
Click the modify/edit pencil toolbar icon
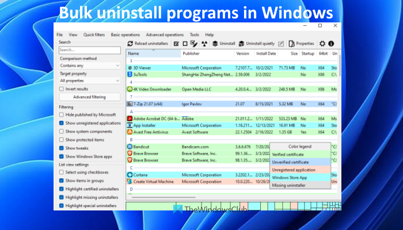281,44
